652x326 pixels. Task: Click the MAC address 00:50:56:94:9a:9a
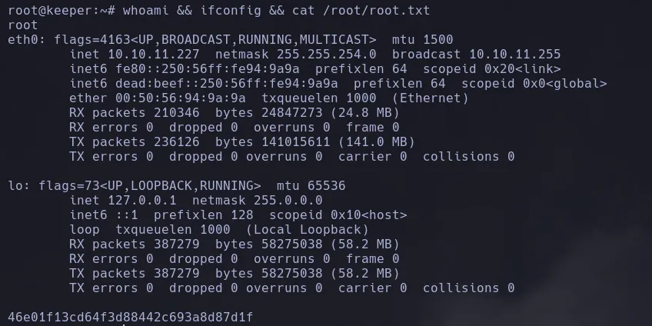[181, 98]
